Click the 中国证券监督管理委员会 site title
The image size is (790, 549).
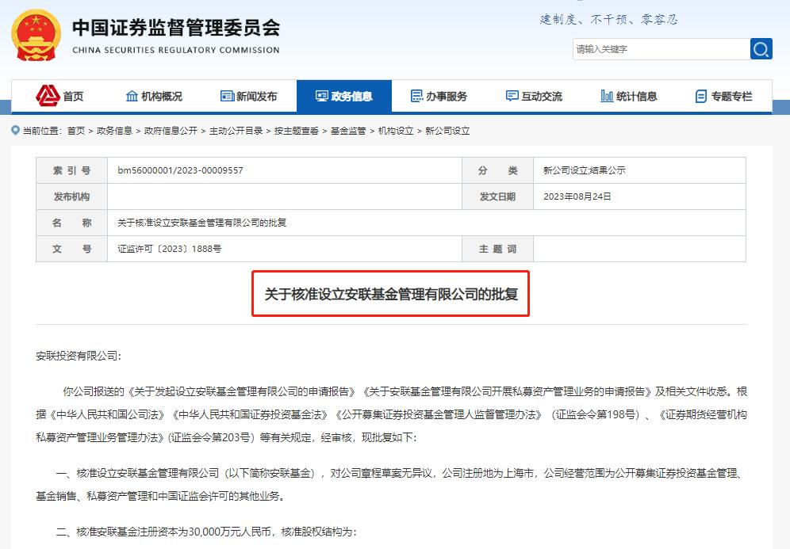point(176,28)
